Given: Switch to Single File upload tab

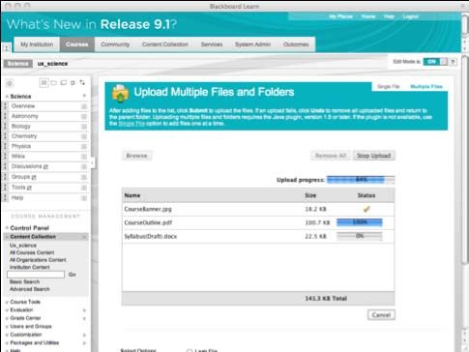Looking at the screenshot, I should [388, 86].
